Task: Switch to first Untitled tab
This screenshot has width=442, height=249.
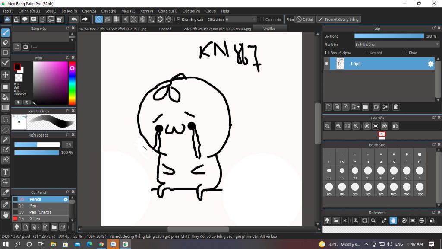Action: coord(165,29)
